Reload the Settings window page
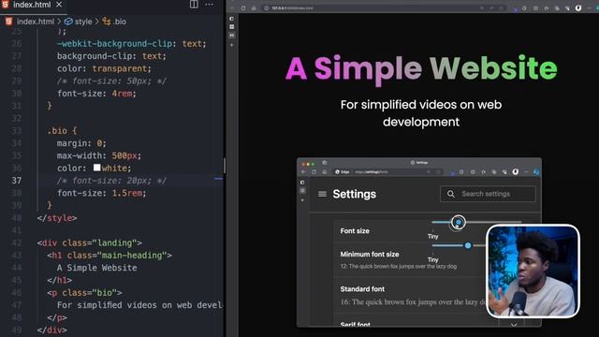Screen dimensions: 599x337 click(x=314, y=172)
